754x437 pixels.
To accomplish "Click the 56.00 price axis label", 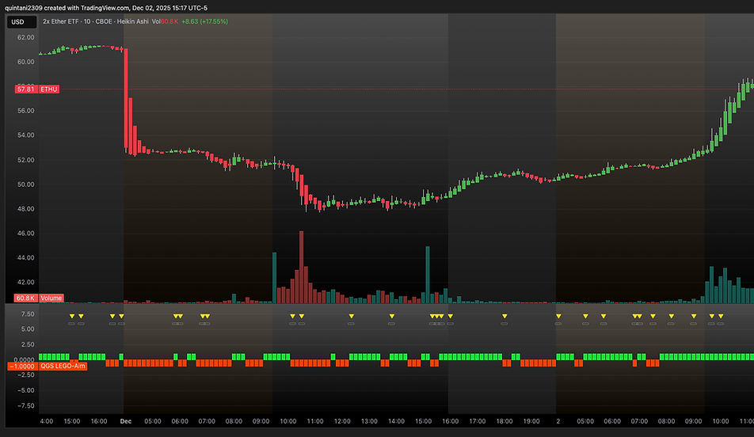I will 26,111.
